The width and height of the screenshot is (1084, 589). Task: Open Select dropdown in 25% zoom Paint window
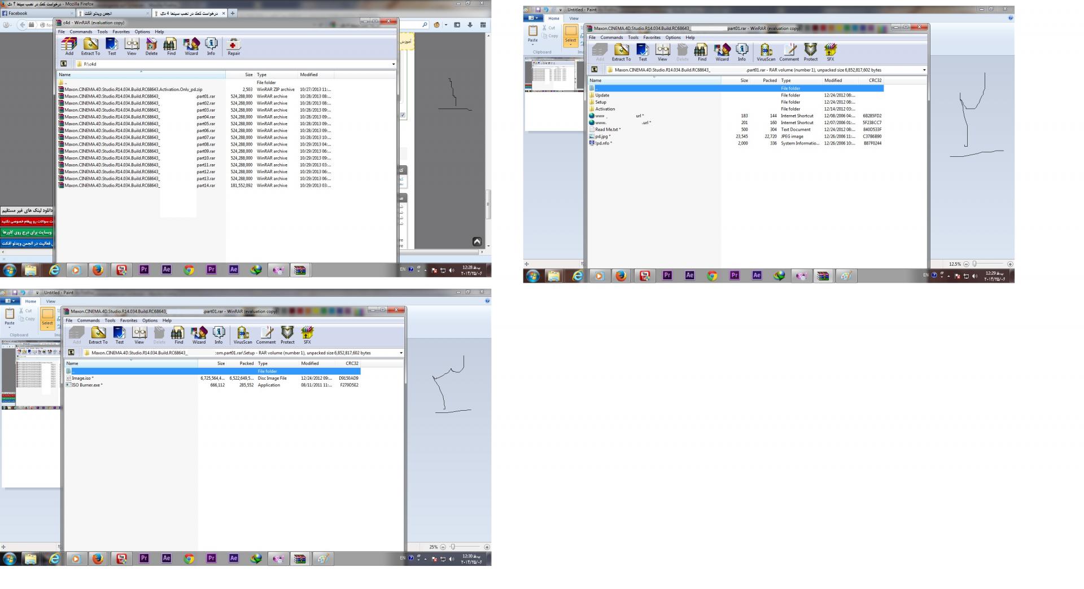pos(47,328)
